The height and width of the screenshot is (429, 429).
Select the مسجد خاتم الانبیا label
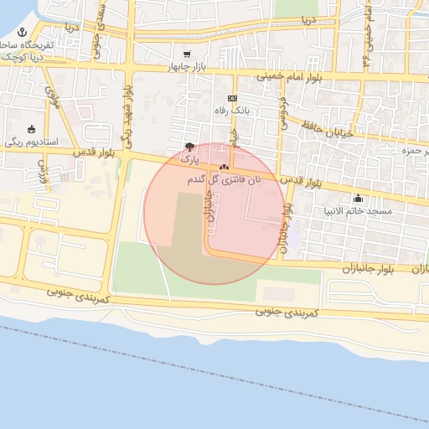[358, 211]
